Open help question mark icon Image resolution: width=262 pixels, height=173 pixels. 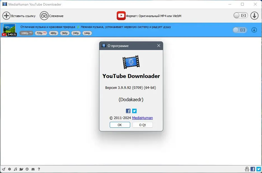point(39,169)
